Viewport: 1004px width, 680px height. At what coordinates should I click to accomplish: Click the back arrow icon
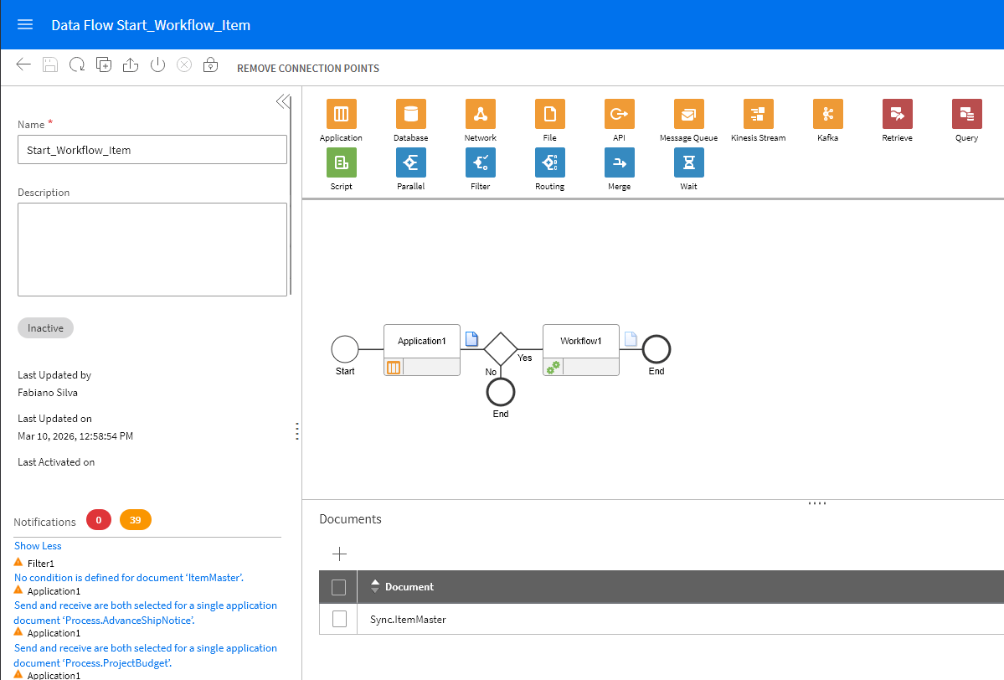(23, 64)
